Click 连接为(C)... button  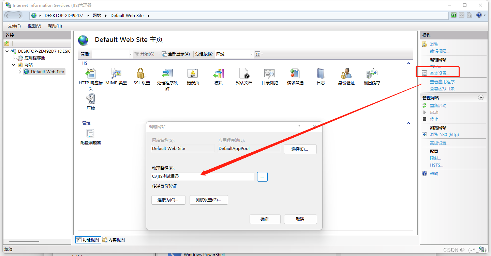click(x=168, y=200)
